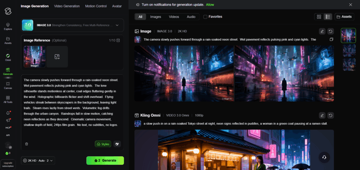Open the Omni tool in the sidebar
Screen dimensions: 360x170
pyautogui.click(x=8, y=57)
